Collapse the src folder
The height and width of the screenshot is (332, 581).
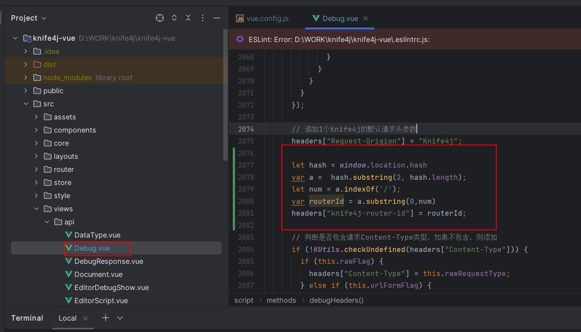(26, 104)
